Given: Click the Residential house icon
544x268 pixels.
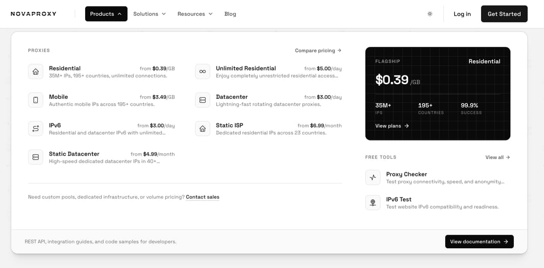Looking at the screenshot, I should (x=35, y=72).
